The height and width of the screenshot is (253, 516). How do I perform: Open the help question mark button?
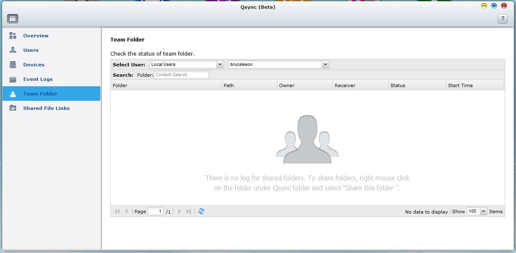click(x=503, y=19)
